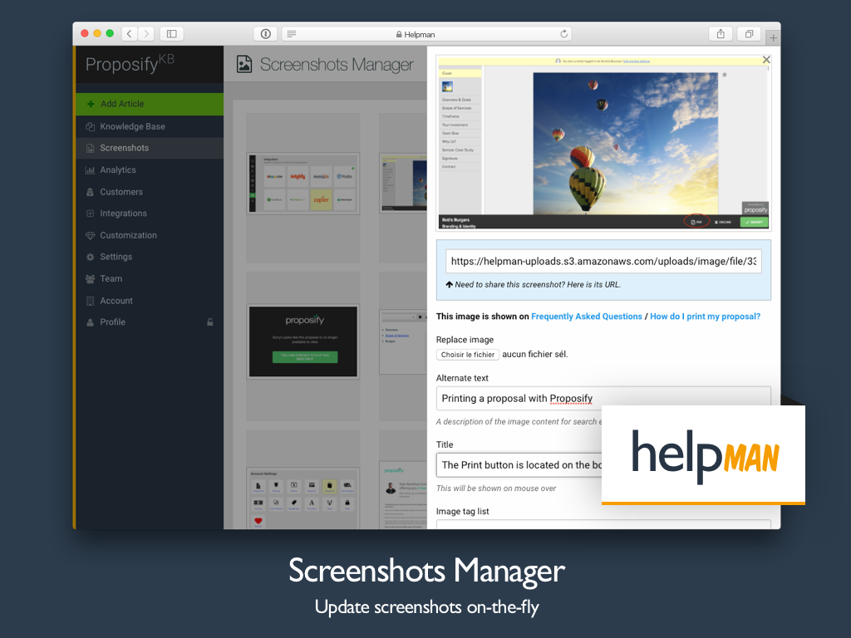Click the Add Article plus icon
This screenshot has width=851, height=638.
91,104
